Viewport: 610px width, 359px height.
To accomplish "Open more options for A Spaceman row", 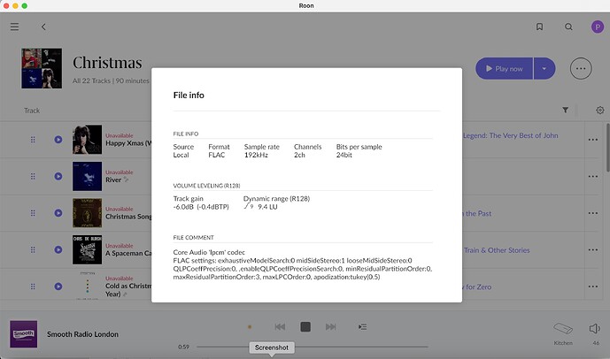I will (593, 249).
